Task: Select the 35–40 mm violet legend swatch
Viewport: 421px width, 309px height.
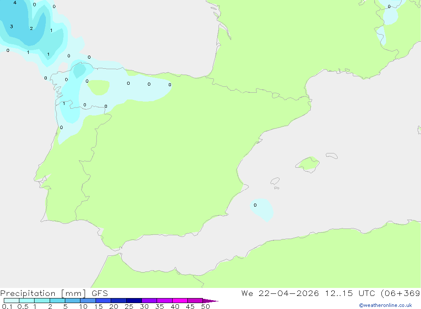Action: [x=165, y=301]
